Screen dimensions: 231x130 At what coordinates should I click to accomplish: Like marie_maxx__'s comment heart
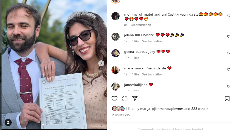coord(229,70)
